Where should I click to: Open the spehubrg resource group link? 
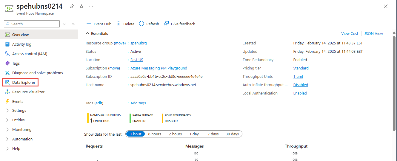point(139,43)
